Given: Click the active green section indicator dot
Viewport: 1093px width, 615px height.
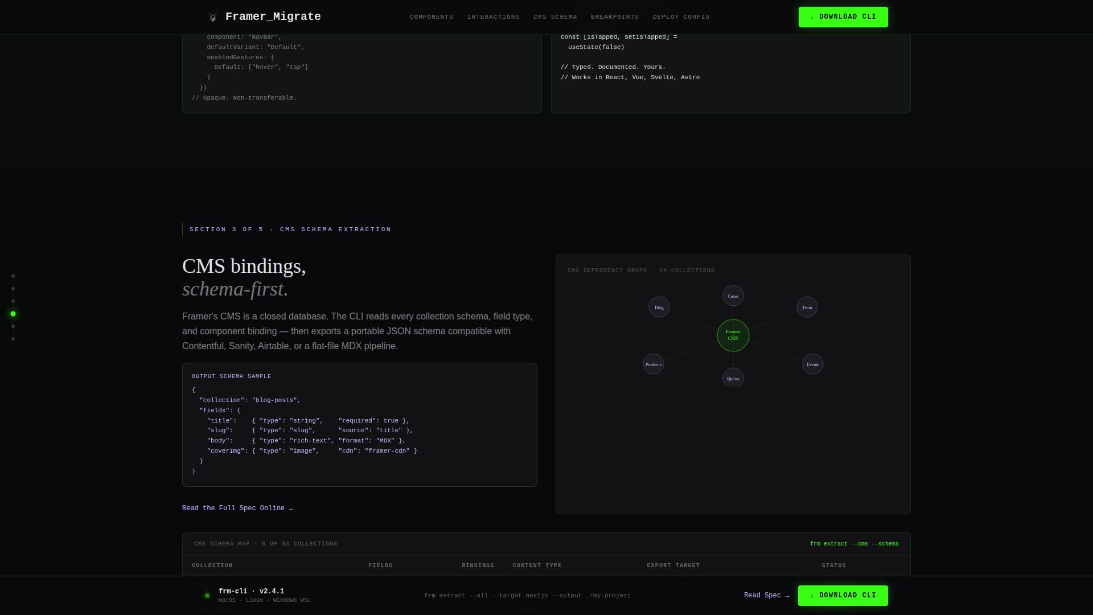Looking at the screenshot, I should pyautogui.click(x=13, y=314).
